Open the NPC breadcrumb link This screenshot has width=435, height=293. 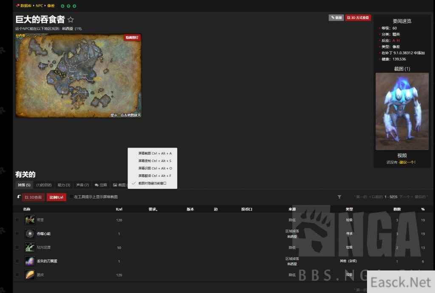pos(40,6)
